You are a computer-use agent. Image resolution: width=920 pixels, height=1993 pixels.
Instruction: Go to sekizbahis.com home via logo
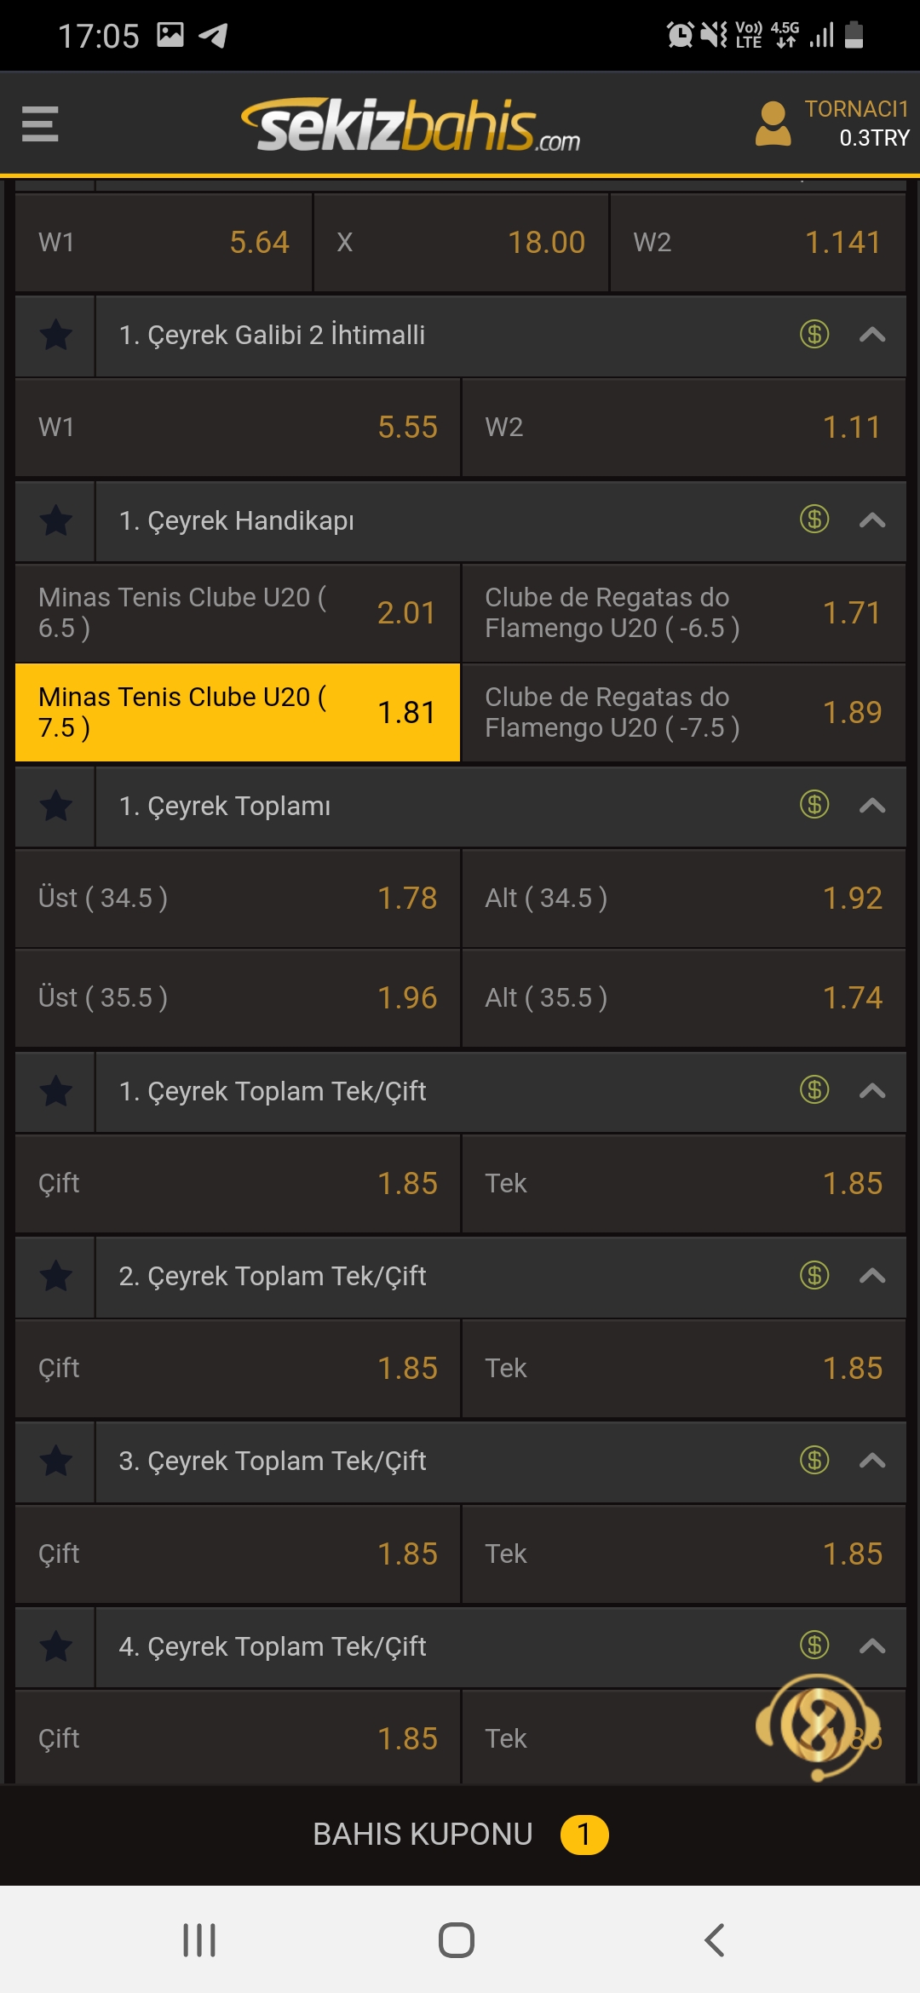point(411,125)
